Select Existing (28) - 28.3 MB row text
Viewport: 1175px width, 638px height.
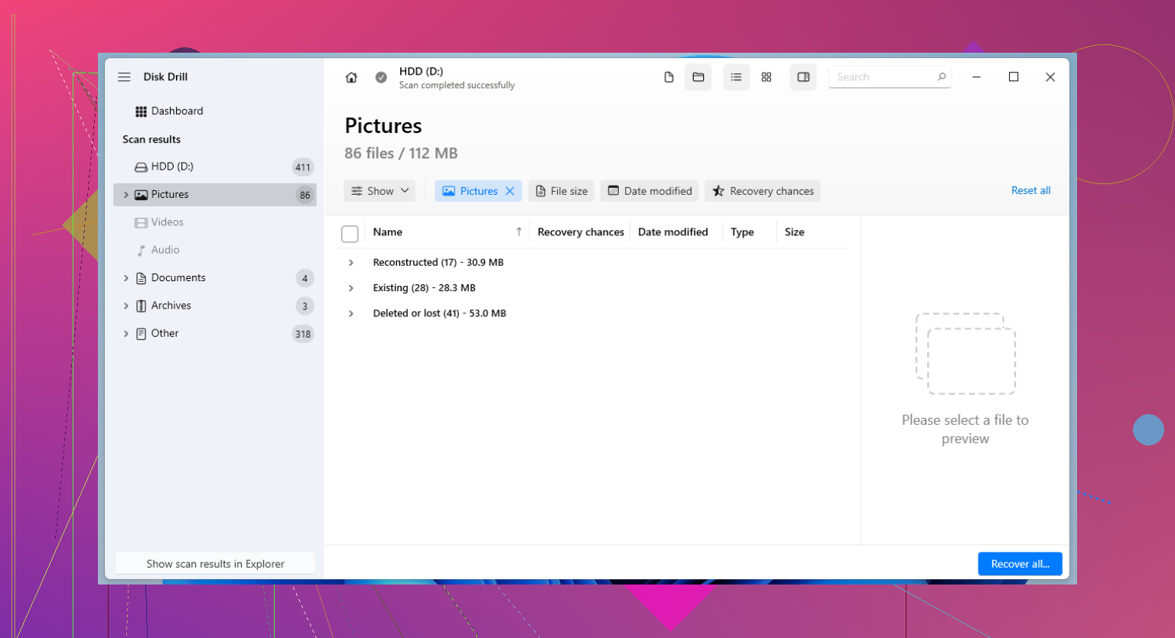[425, 288]
